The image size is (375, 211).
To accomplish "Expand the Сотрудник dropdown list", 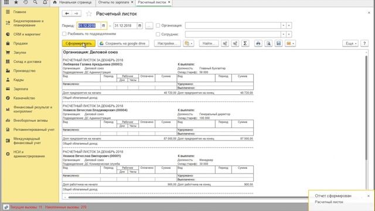I will (284, 34).
